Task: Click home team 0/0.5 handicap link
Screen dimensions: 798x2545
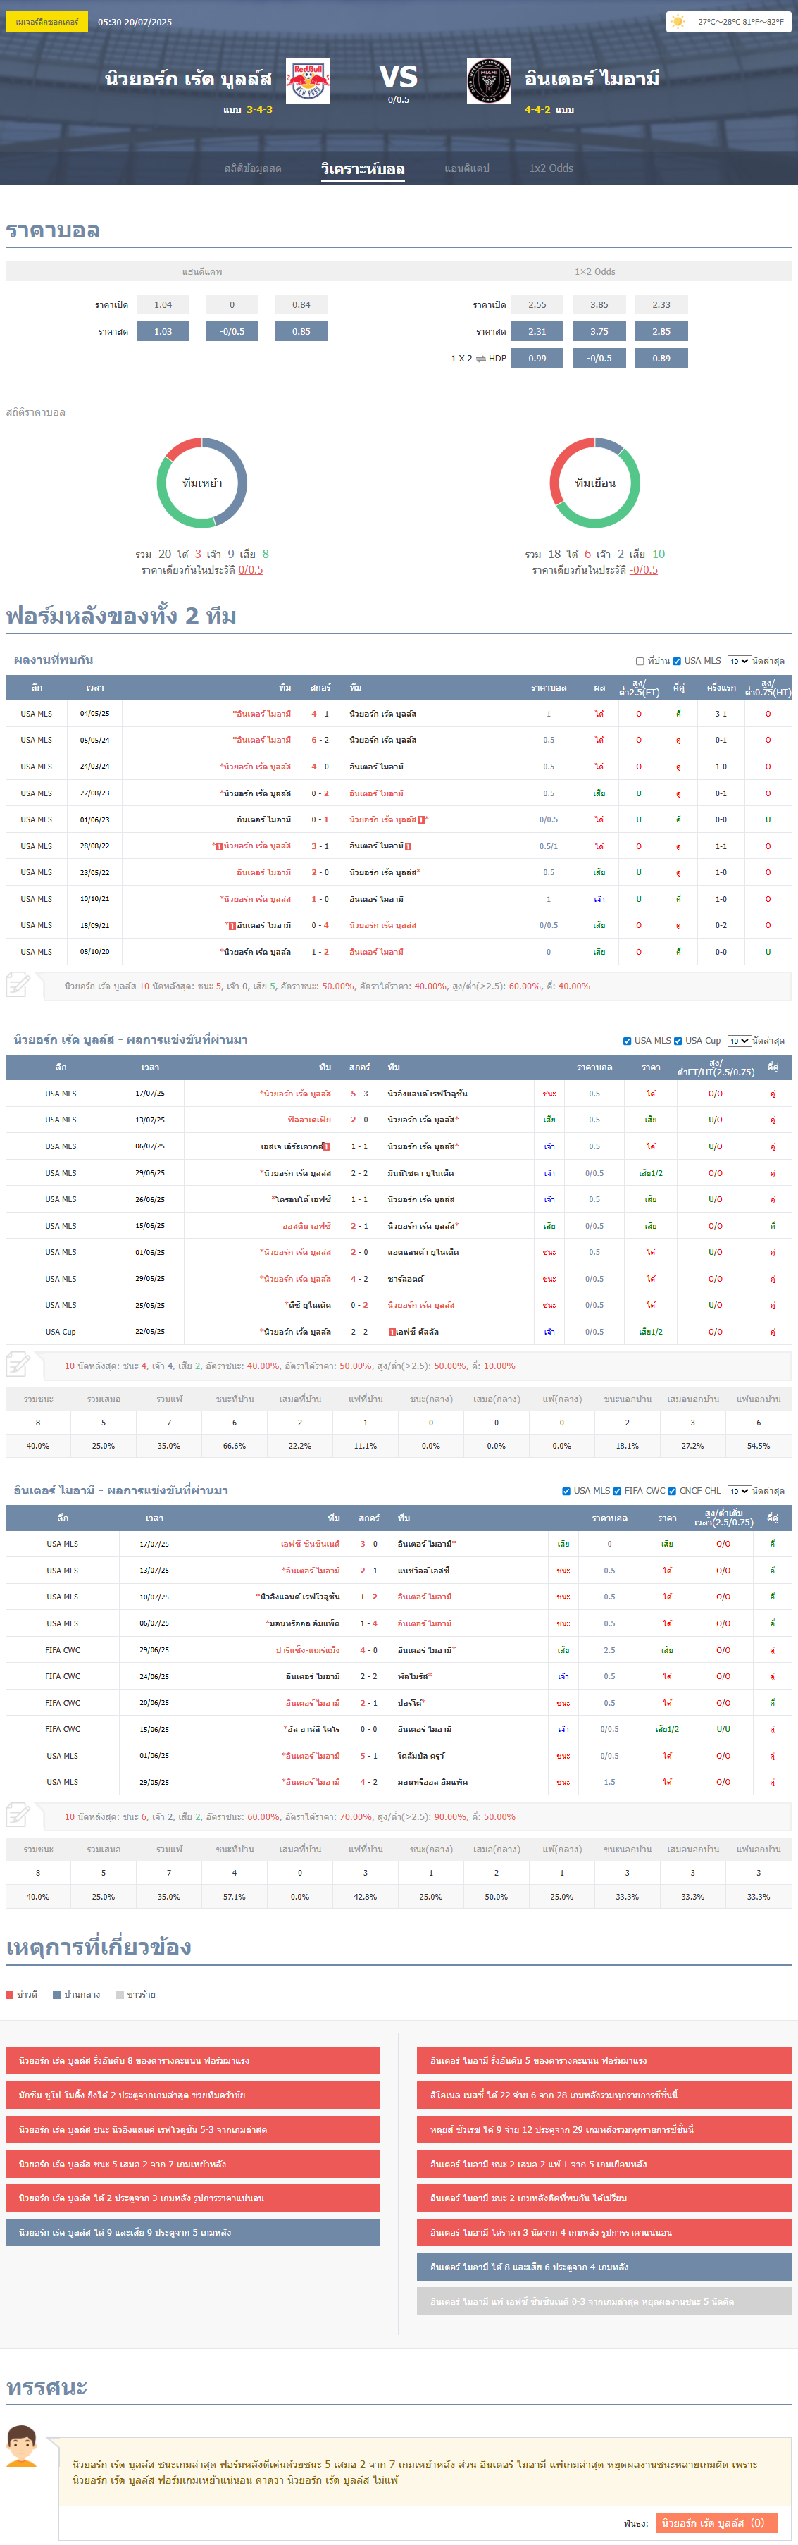Action: tap(251, 570)
